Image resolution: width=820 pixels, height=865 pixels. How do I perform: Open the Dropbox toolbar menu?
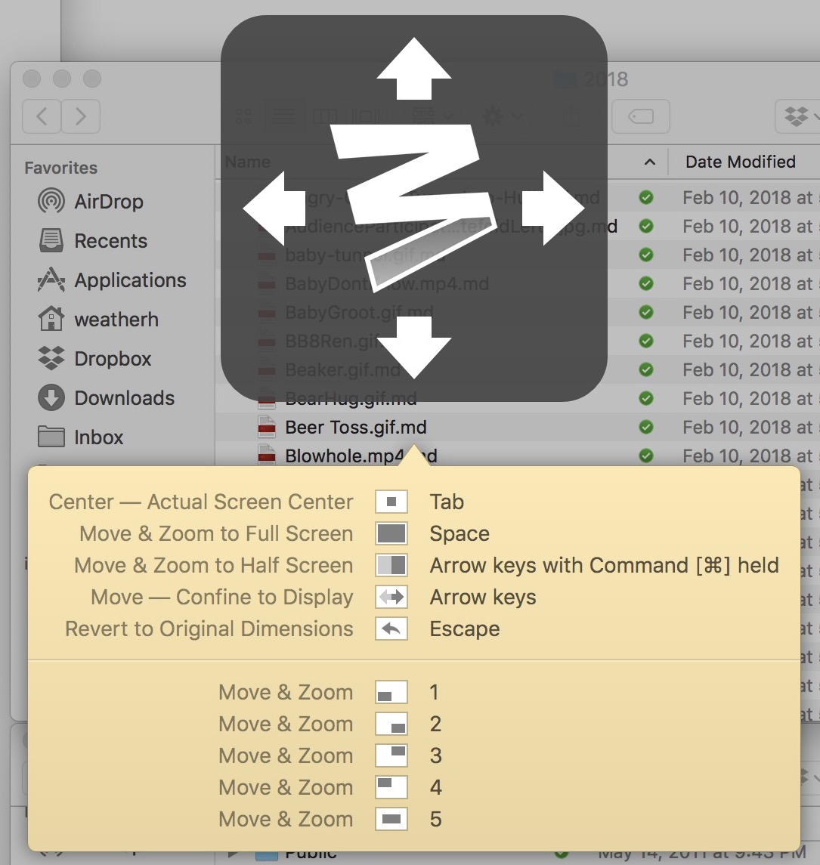pyautogui.click(x=798, y=116)
